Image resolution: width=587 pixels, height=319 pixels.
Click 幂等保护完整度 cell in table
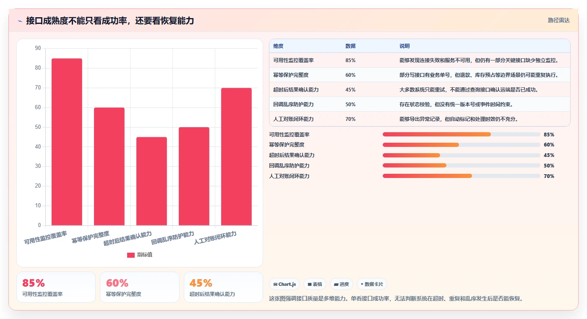click(x=291, y=75)
